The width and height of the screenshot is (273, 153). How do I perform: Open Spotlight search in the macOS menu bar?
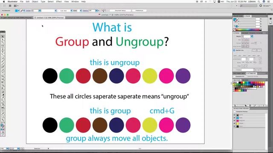coord(259,2)
